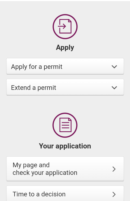Select the Extend a permit label text
130x201 pixels.
(x=34, y=88)
